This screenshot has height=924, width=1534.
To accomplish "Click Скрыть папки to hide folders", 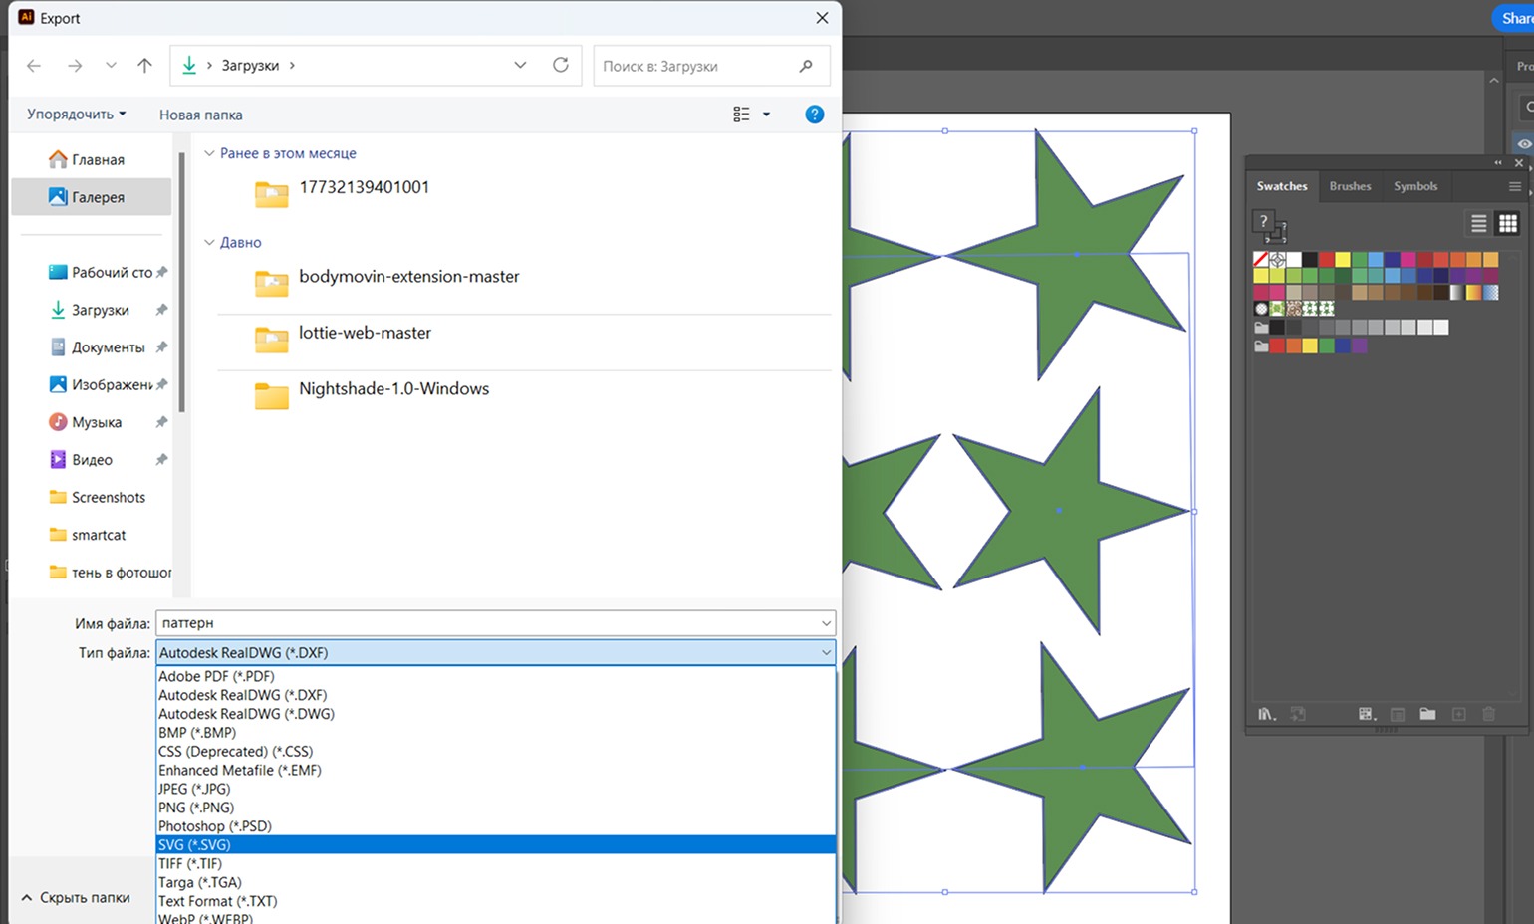I will point(76,898).
